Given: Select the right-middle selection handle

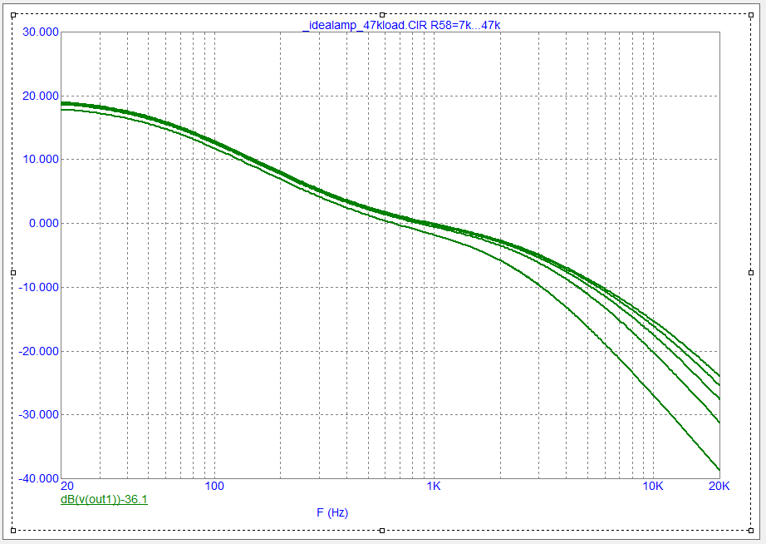Looking at the screenshot, I should pos(751,273).
